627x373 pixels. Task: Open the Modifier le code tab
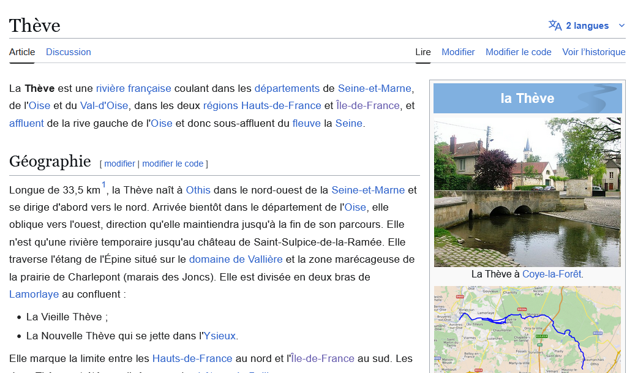point(519,52)
